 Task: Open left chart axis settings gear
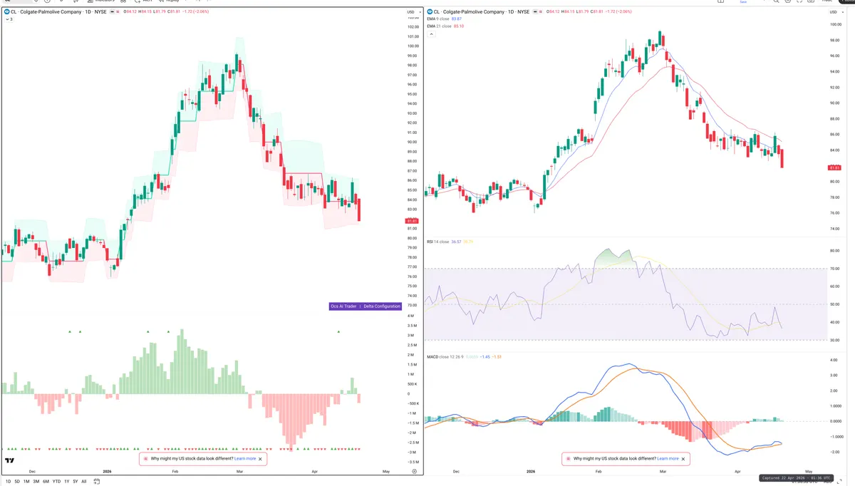tap(413, 472)
